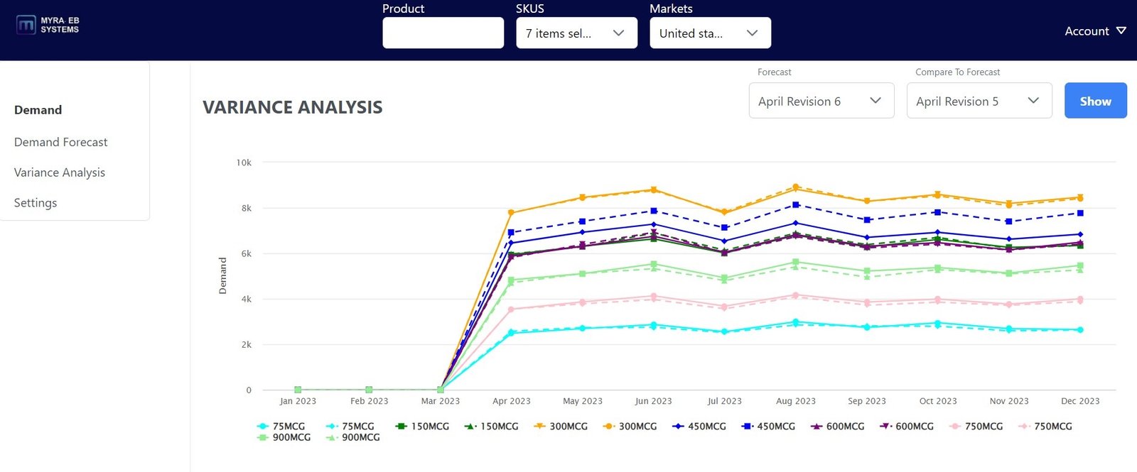Hide the solid-line 450MCG legend series
This screenshot has width=1137, height=472.
(x=699, y=427)
